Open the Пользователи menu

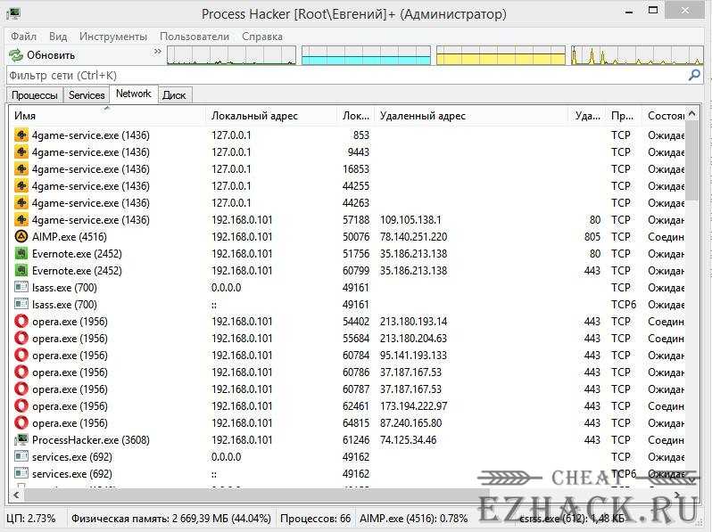pyautogui.click(x=195, y=37)
